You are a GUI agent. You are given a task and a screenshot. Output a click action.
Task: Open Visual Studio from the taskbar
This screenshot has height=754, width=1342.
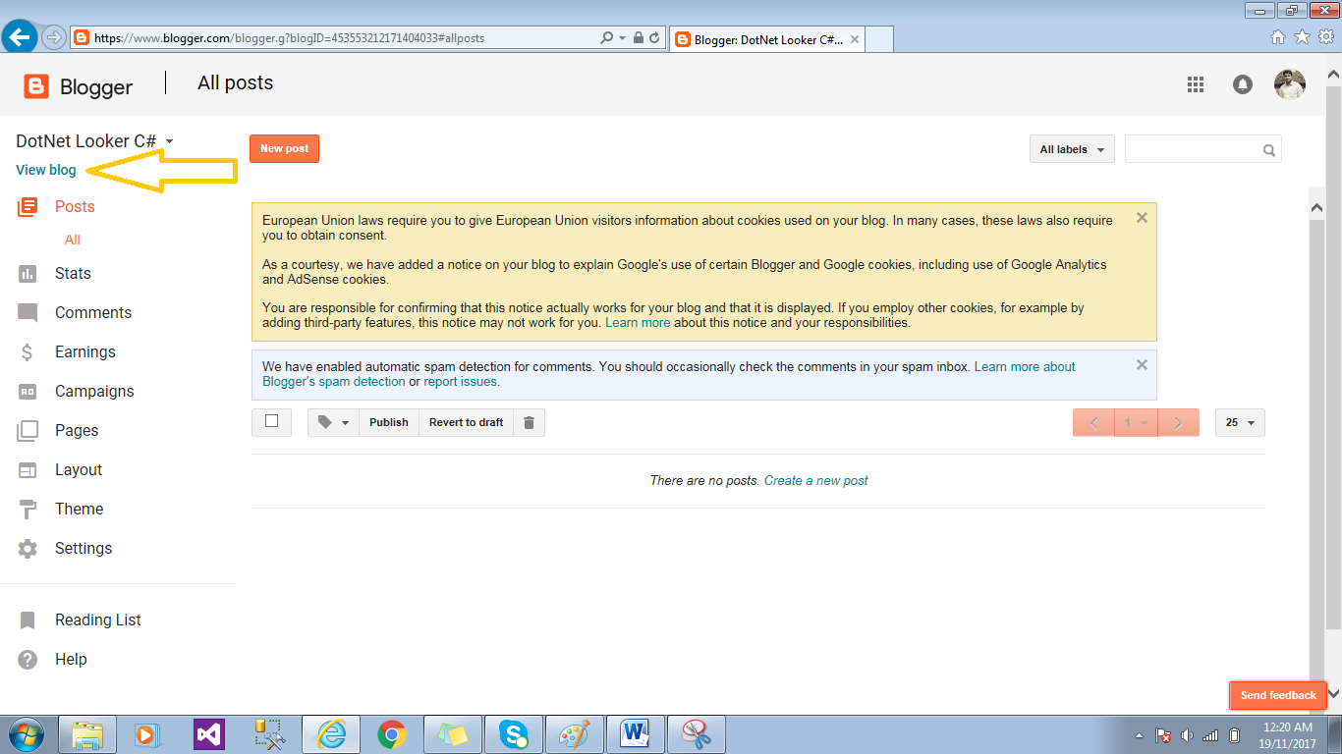coord(209,734)
